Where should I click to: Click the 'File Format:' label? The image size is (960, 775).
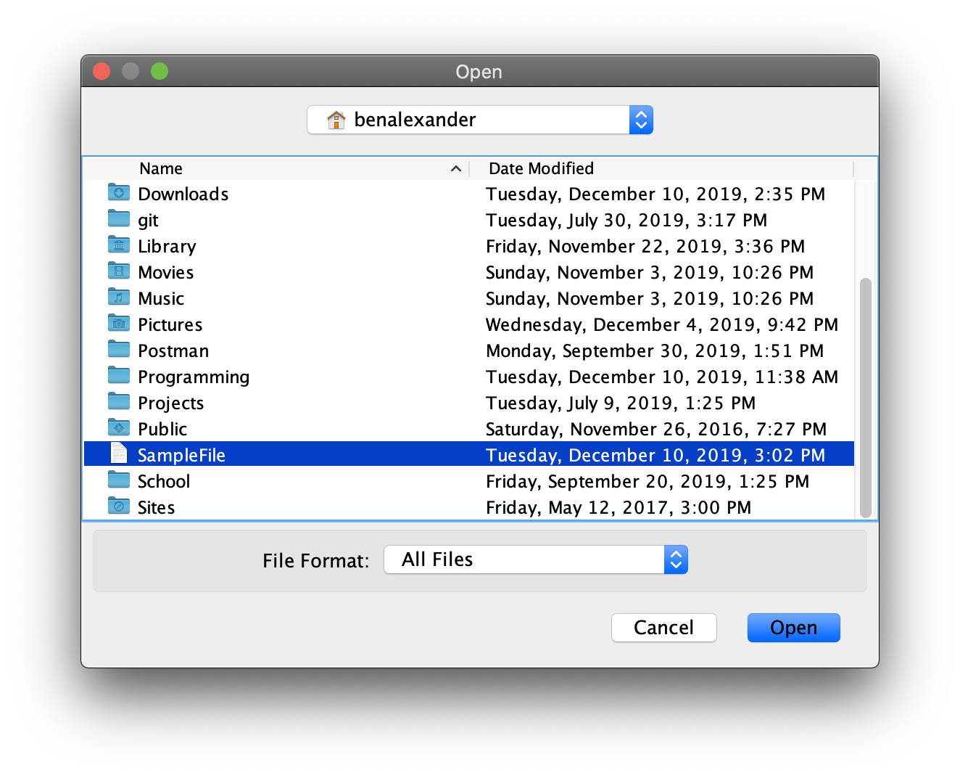point(316,561)
